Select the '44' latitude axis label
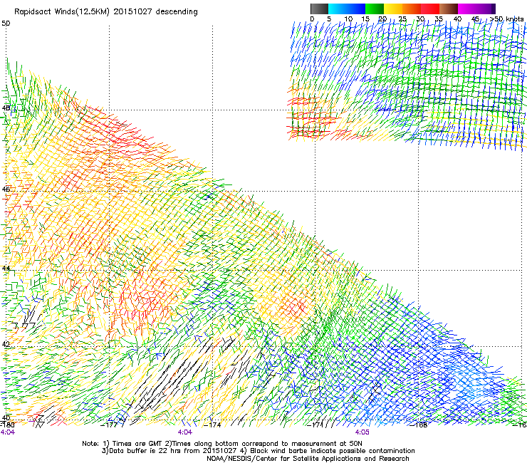This screenshot has width=527, height=463. coord(6,269)
